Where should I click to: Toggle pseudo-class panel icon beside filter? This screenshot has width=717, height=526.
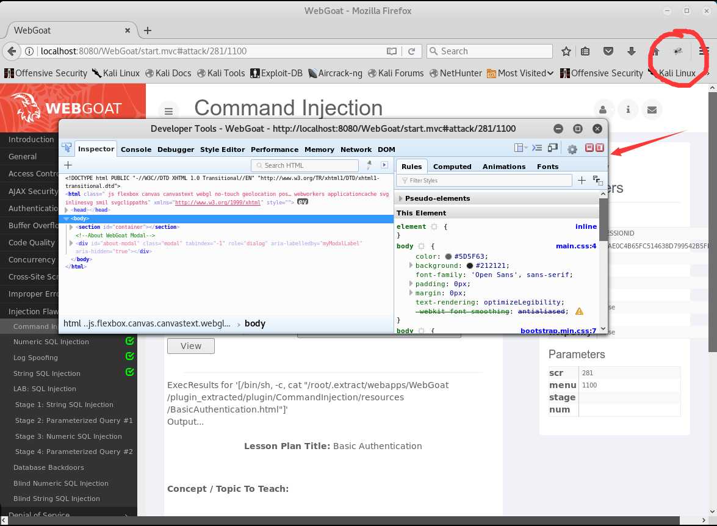click(597, 181)
